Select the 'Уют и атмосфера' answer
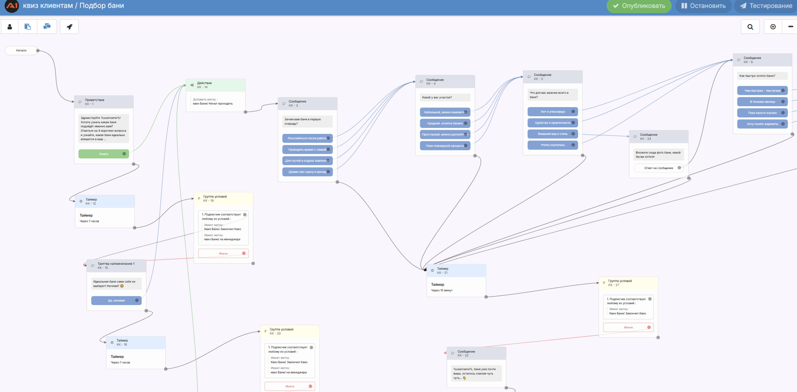The width and height of the screenshot is (797, 392). 552,112
